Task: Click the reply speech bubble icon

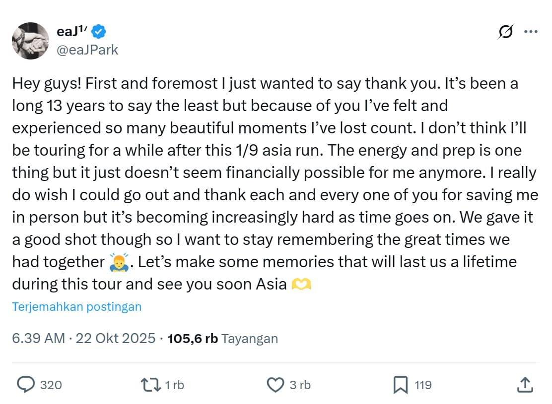Action: coord(26,384)
